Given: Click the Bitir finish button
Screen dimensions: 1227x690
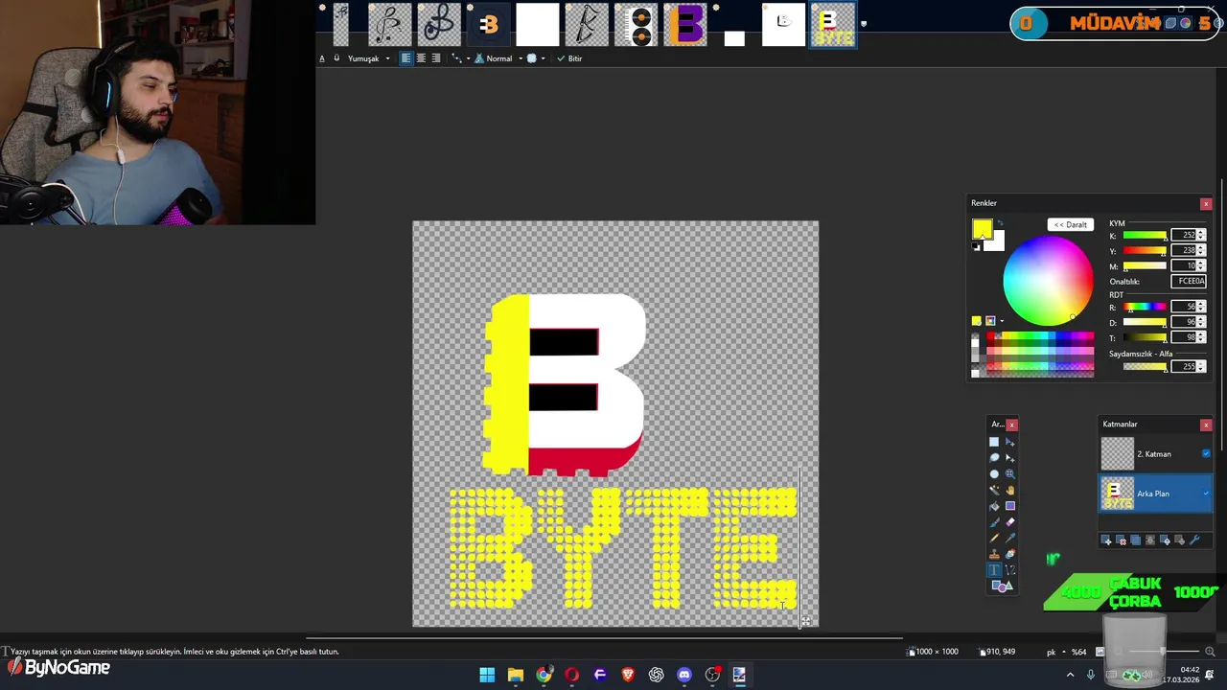Looking at the screenshot, I should click(569, 58).
